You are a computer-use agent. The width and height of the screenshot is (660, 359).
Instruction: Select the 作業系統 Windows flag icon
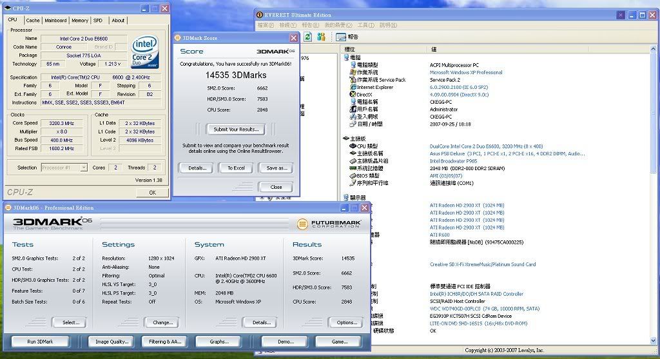[x=353, y=72]
